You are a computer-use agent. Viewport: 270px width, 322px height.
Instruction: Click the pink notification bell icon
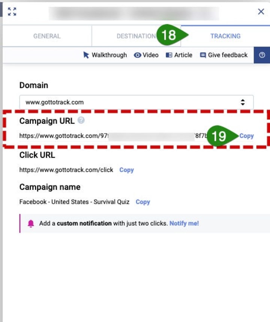pos(31,224)
